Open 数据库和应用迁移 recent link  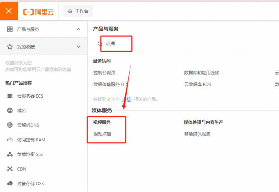tap(202, 73)
